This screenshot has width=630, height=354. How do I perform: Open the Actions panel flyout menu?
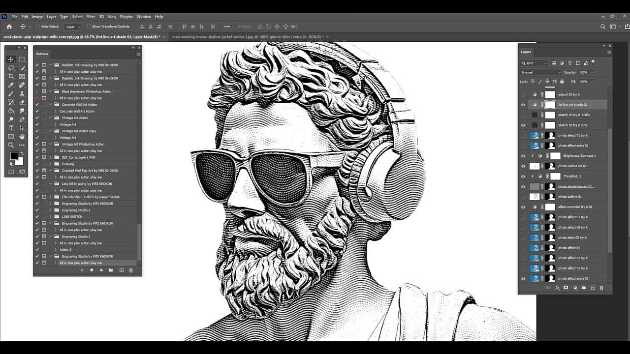138,54
